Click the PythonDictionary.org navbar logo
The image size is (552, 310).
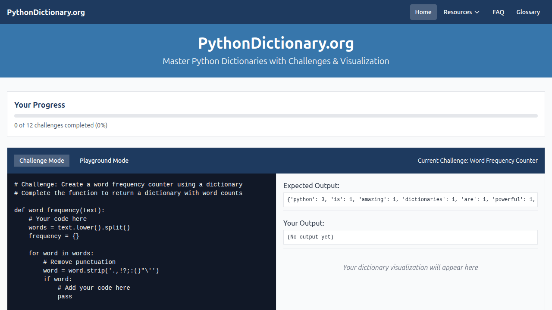point(46,12)
